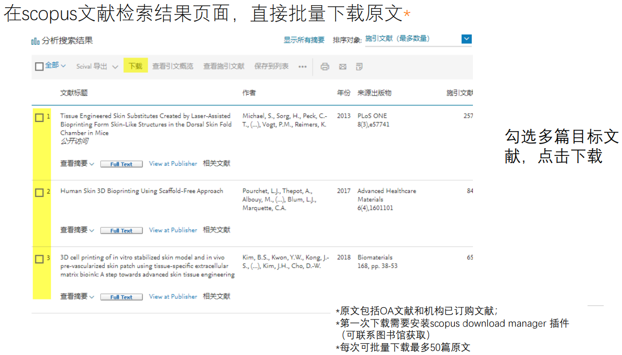The image size is (622, 355).
Task: Open the more options ellipsis
Action: (303, 66)
